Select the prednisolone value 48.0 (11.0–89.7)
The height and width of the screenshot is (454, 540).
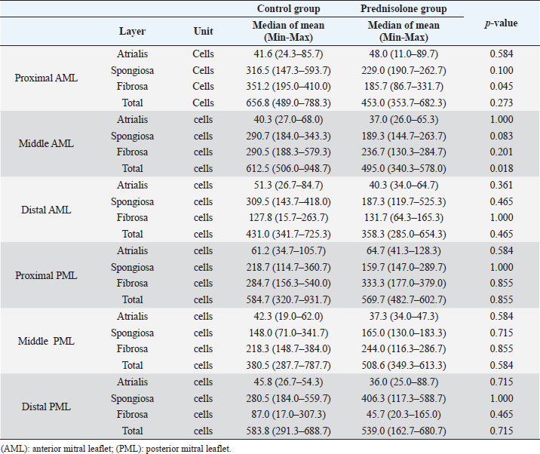coord(404,55)
